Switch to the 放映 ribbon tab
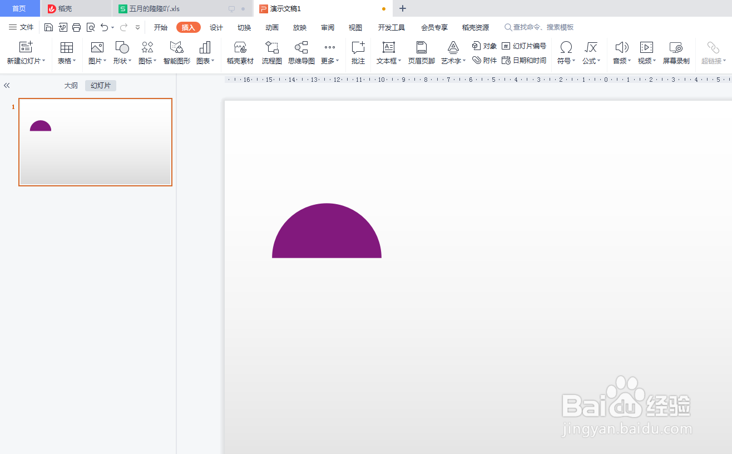732x454 pixels. pos(300,27)
